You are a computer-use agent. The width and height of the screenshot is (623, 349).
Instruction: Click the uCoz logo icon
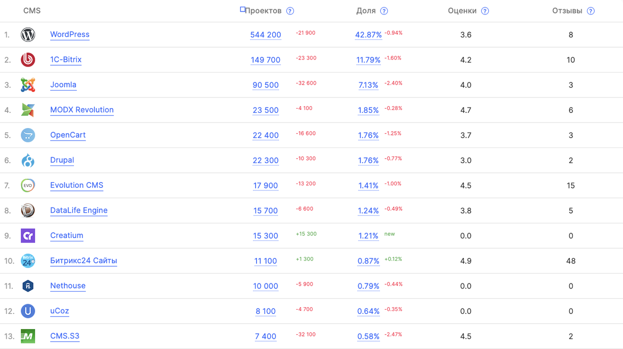pyautogui.click(x=28, y=311)
